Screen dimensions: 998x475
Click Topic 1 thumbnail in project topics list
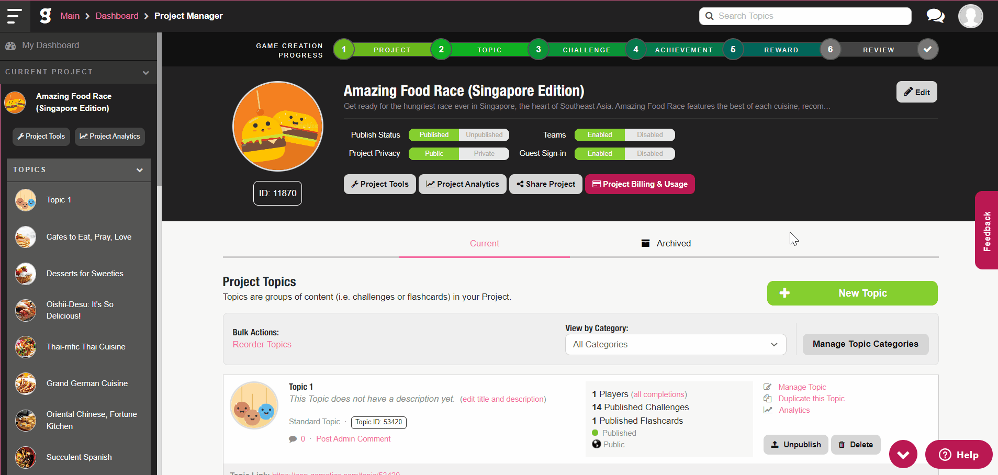pyautogui.click(x=254, y=405)
